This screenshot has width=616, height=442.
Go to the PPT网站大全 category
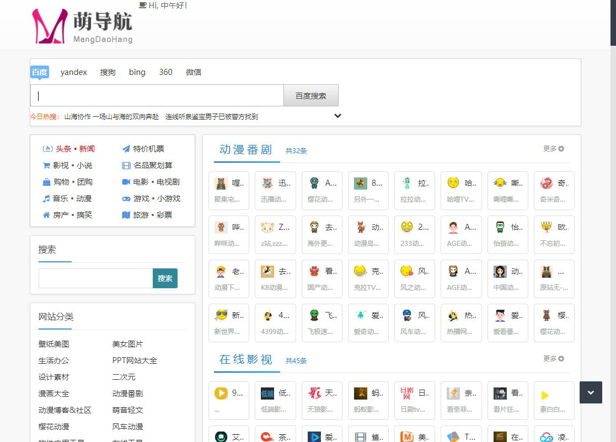135,360
